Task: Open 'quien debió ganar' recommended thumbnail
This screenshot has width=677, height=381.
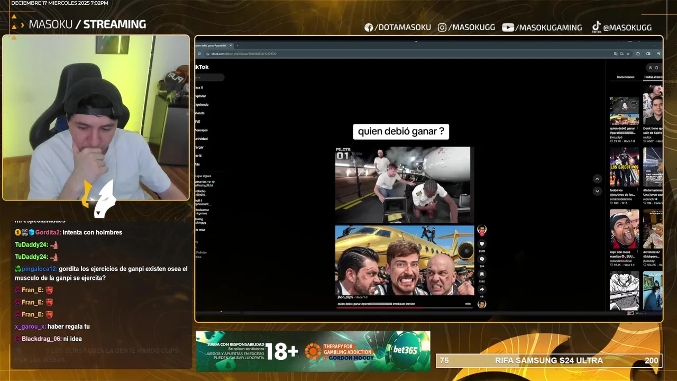Action: pos(624,111)
